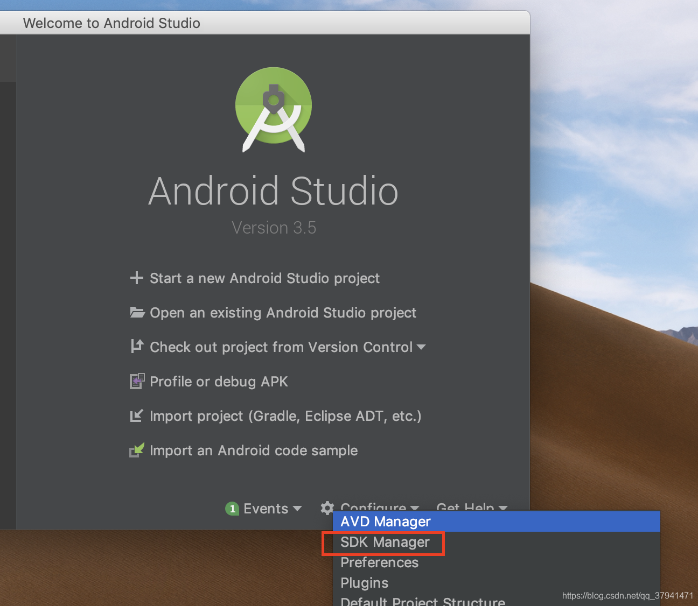The image size is (698, 606).
Task: Click the green Events notification badge
Action: pyautogui.click(x=232, y=509)
